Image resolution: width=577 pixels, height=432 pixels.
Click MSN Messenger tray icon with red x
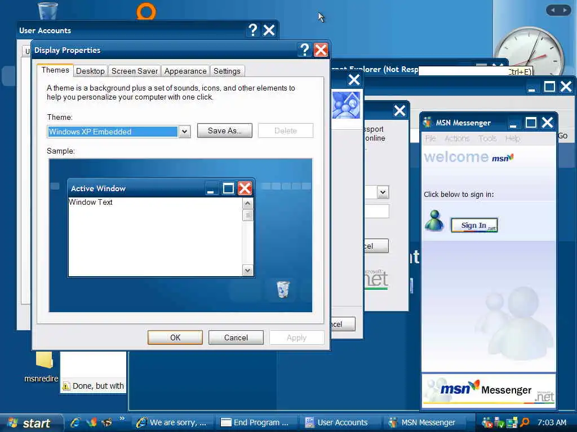pos(487,423)
